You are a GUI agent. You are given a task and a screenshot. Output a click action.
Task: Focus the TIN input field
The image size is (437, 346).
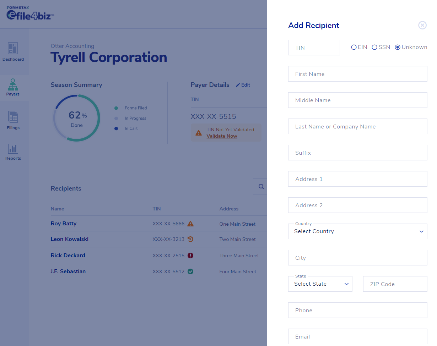point(314,48)
